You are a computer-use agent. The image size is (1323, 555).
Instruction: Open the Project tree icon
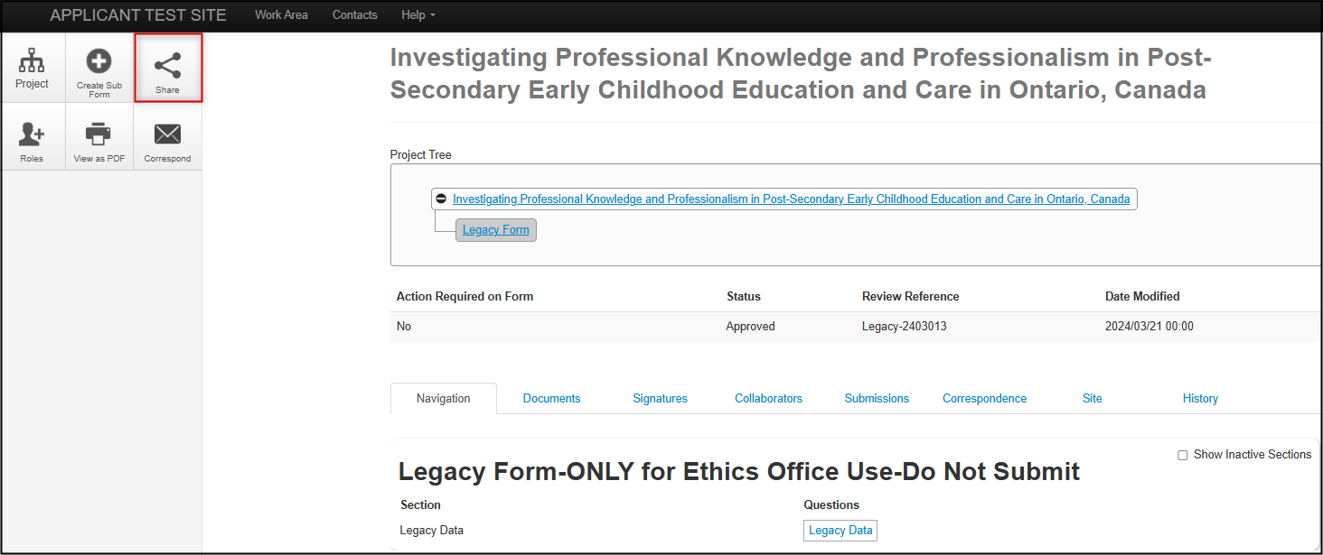click(33, 63)
